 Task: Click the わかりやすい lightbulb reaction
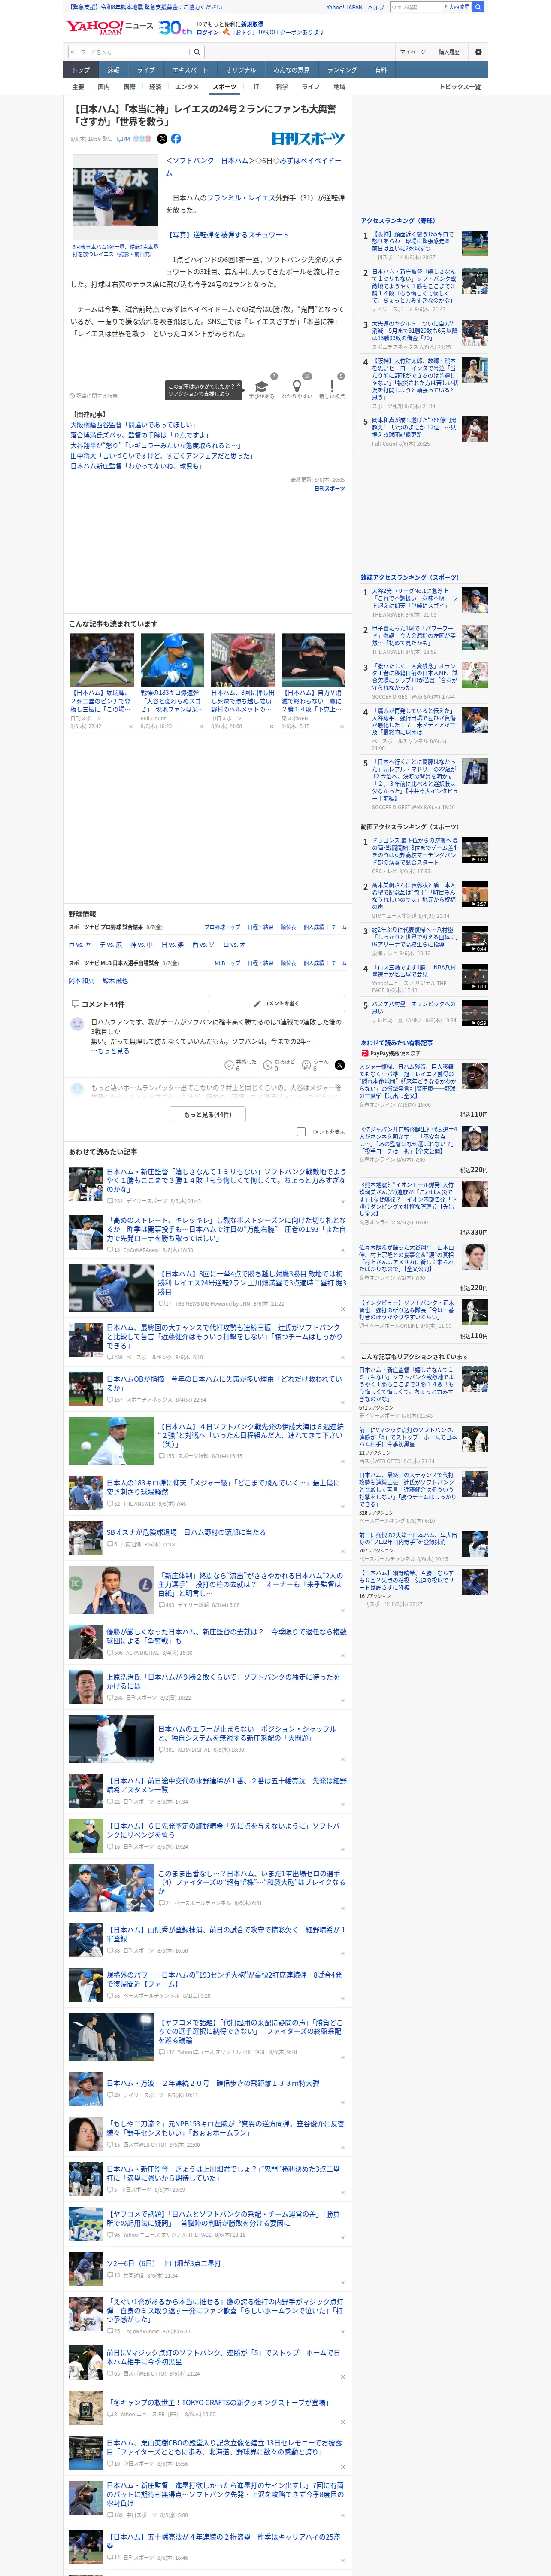click(296, 386)
